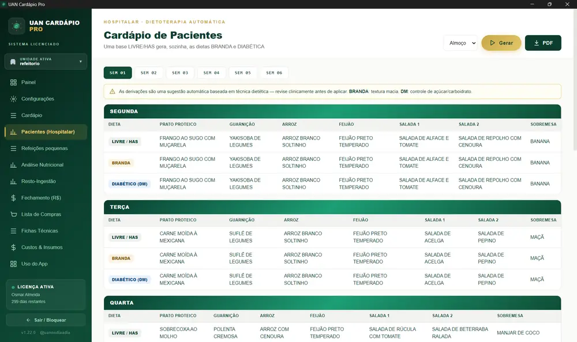Open Configurações in the sidebar
The height and width of the screenshot is (342, 577).
(x=46, y=99)
